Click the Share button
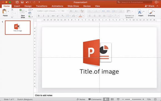The height and width of the screenshot is (101, 161). click(150, 6)
